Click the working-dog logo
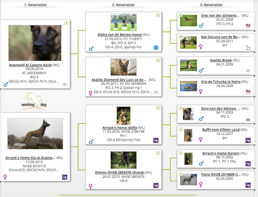The height and width of the screenshot is (197, 258). pyautogui.click(x=35, y=101)
